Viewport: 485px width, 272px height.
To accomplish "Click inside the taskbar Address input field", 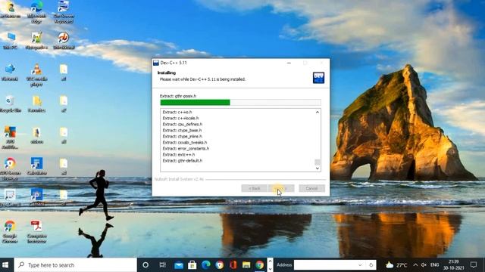I will [325, 265].
